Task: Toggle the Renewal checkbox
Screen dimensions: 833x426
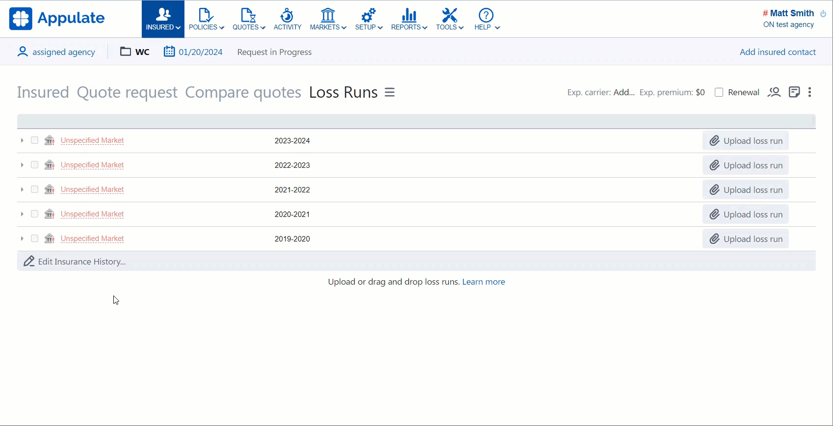Action: [x=719, y=92]
